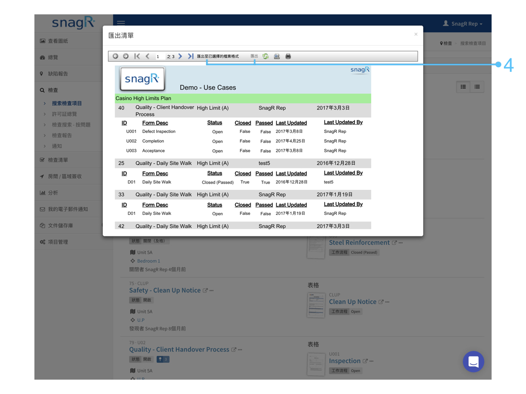
Task: Click the Inspection document thumbnail
Action: 316,364
